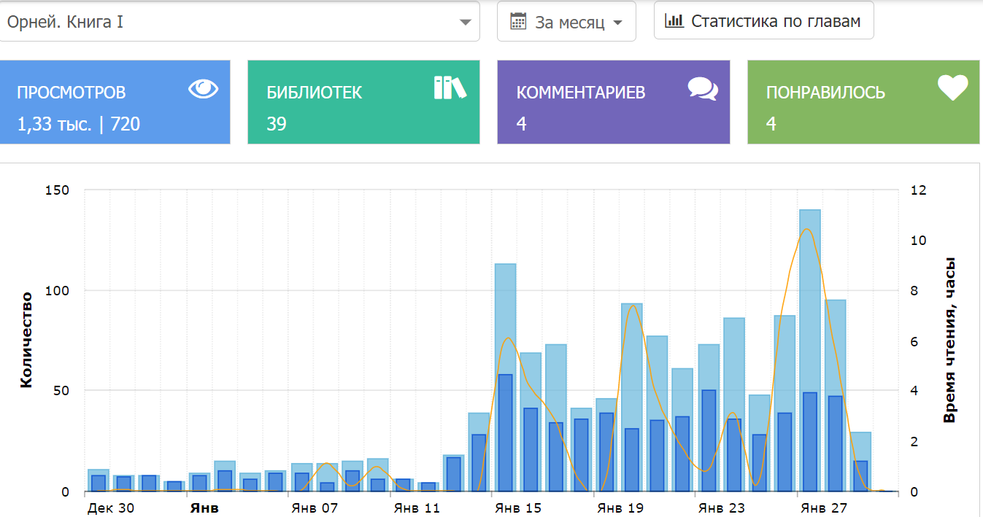The width and height of the screenshot is (983, 517).
Task: Click the speech bubbles icon on Комментариев card
Action: pyautogui.click(x=703, y=88)
